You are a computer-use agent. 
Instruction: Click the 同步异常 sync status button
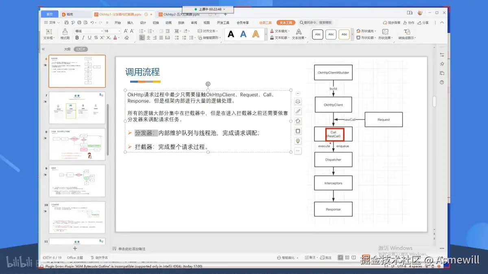click(392, 23)
